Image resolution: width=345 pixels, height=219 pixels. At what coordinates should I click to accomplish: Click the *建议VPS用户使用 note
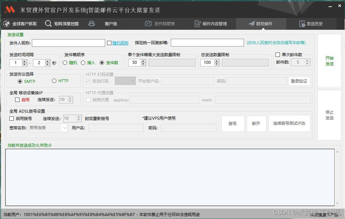coord(159,118)
